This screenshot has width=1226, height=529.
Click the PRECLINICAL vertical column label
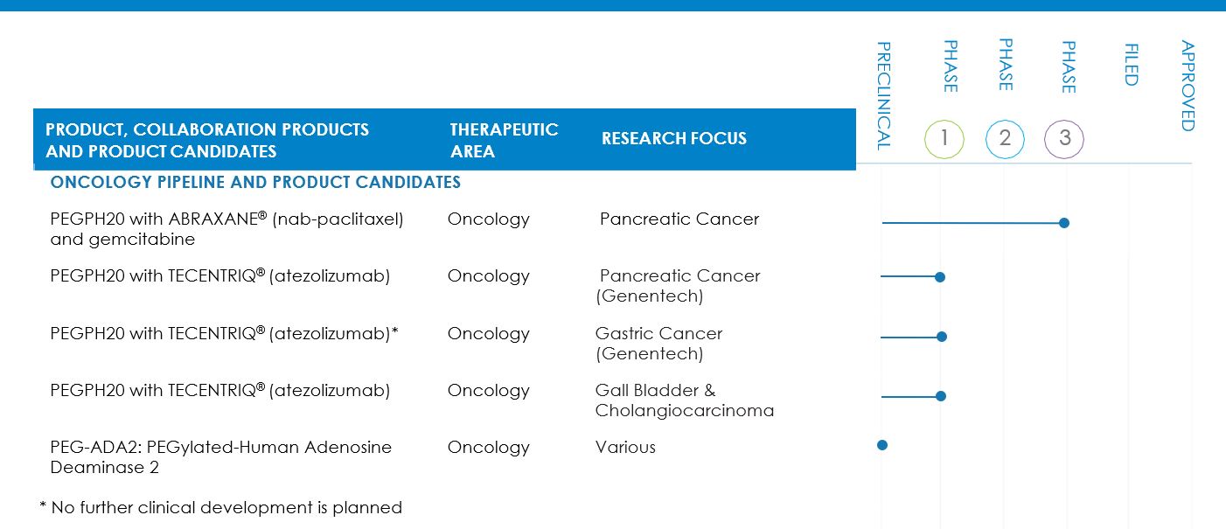(x=884, y=95)
